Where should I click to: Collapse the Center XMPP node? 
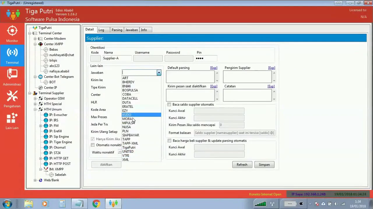[35, 44]
